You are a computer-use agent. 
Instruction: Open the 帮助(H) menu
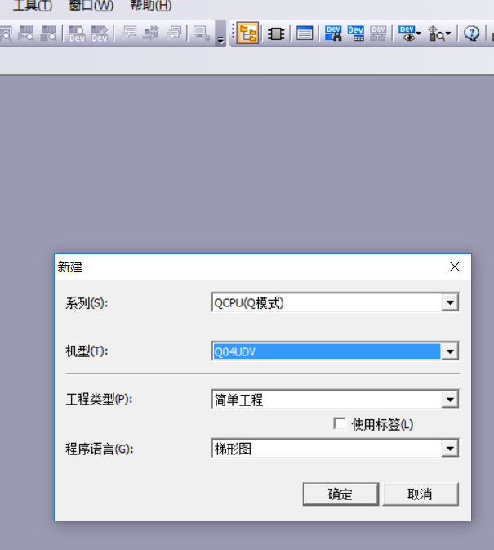[x=150, y=6]
